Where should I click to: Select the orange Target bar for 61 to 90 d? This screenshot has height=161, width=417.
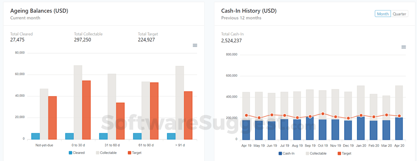[x=154, y=110]
